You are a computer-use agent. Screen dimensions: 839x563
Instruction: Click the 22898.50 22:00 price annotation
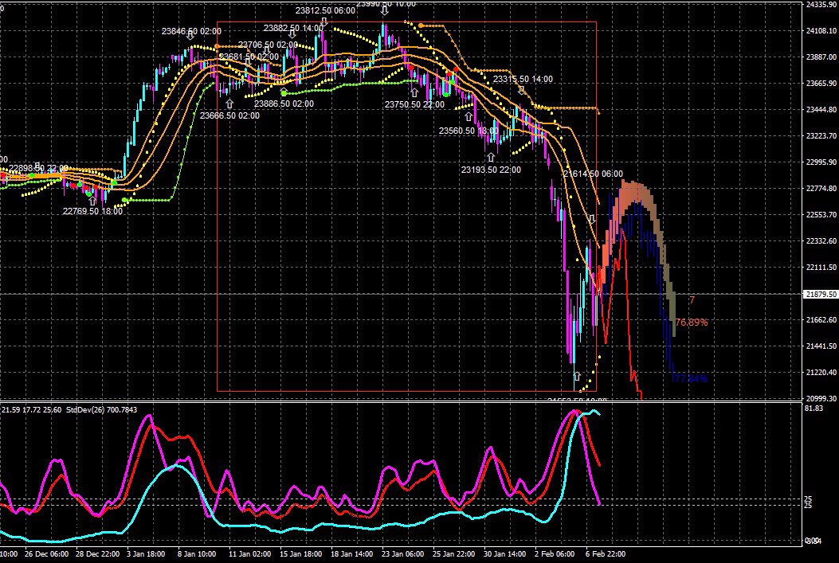(x=38, y=168)
